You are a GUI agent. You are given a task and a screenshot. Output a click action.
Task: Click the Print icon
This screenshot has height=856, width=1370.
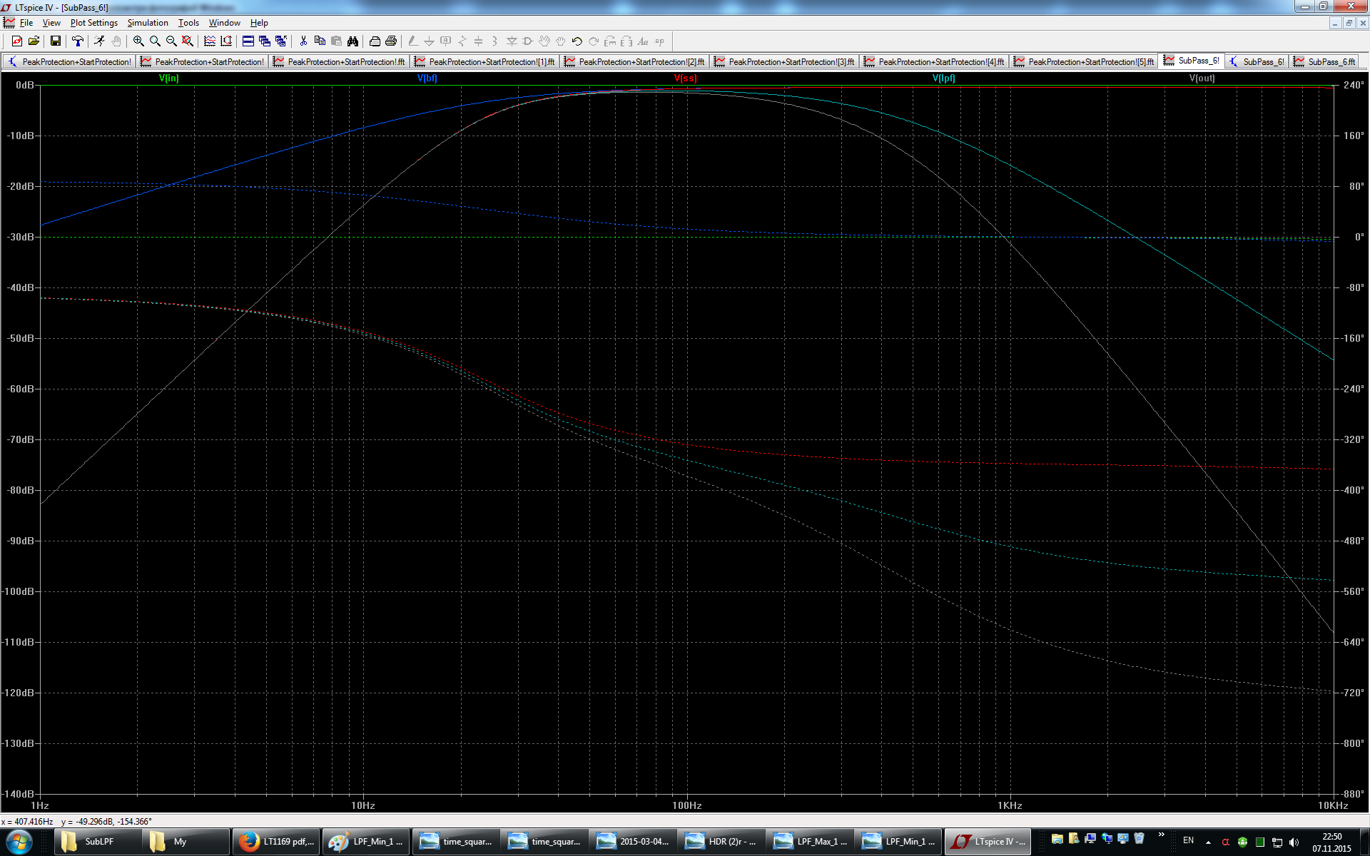pos(390,41)
